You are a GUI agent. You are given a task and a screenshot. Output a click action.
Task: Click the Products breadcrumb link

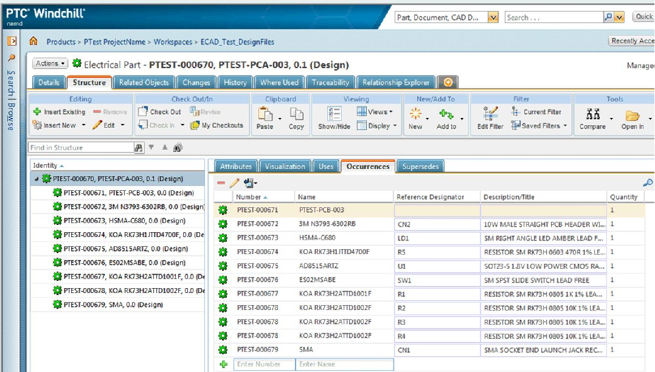61,42
